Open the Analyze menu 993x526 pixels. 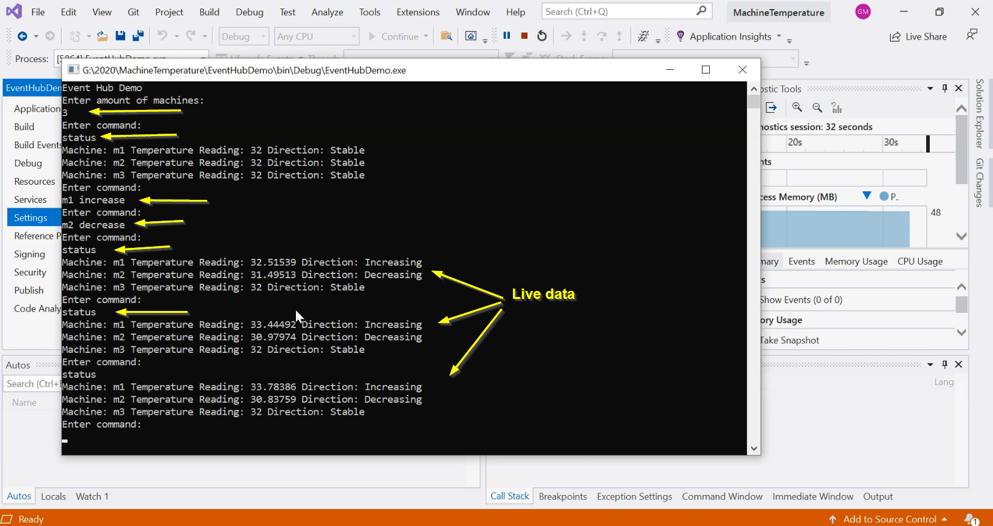pos(328,12)
